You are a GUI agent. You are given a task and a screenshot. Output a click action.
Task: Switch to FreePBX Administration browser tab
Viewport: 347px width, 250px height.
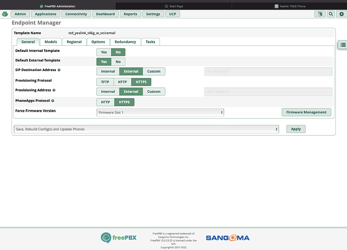tap(58, 6)
